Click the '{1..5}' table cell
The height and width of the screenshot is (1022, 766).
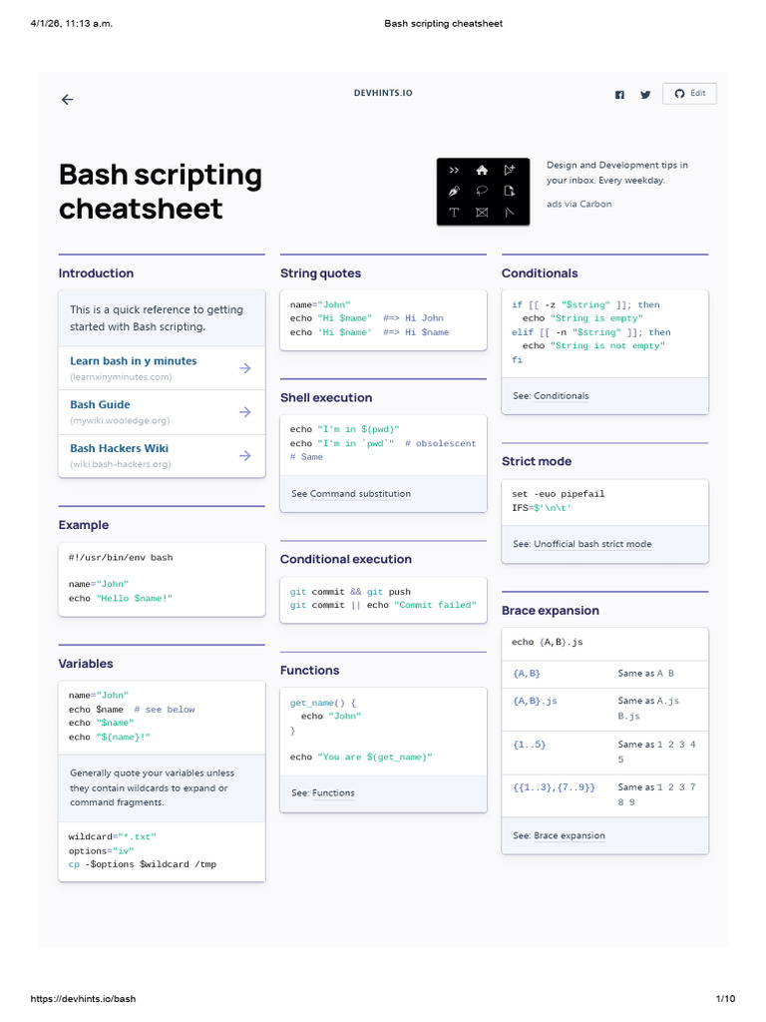click(x=529, y=745)
